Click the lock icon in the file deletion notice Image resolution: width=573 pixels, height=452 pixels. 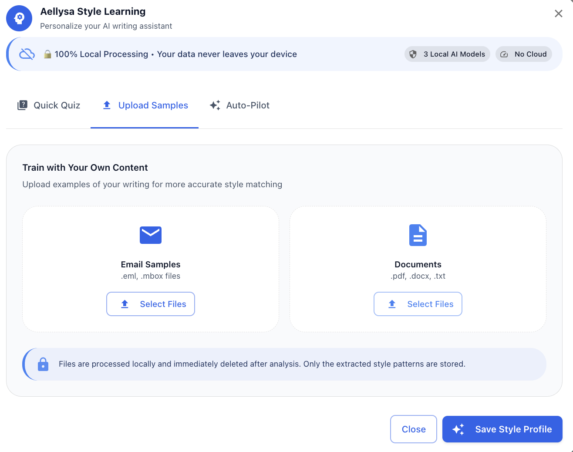(43, 364)
